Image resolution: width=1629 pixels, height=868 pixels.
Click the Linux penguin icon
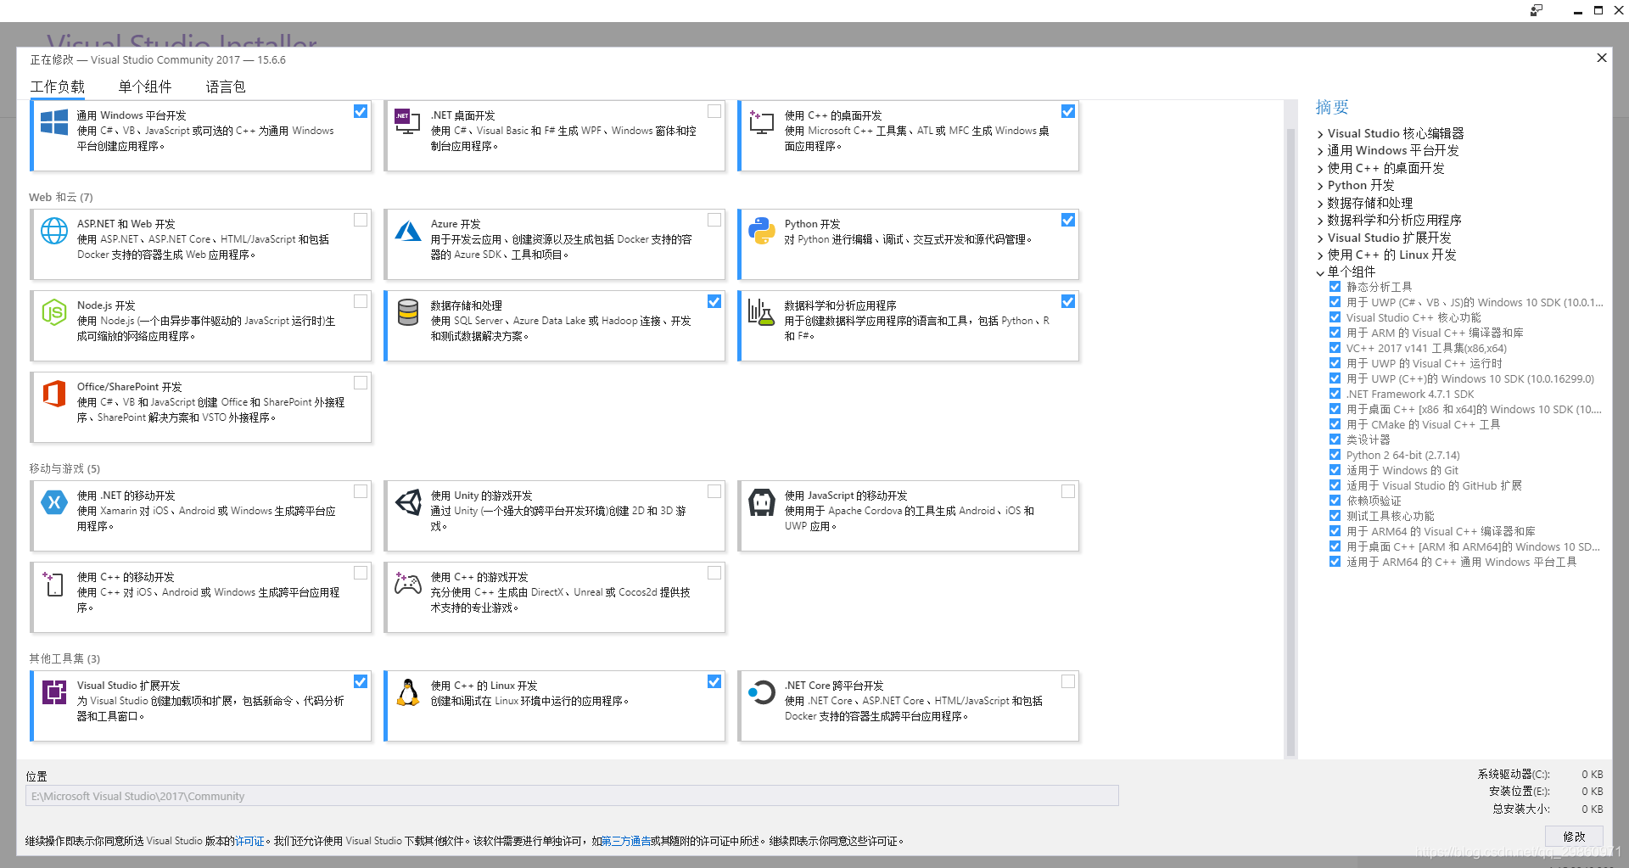[x=408, y=692]
